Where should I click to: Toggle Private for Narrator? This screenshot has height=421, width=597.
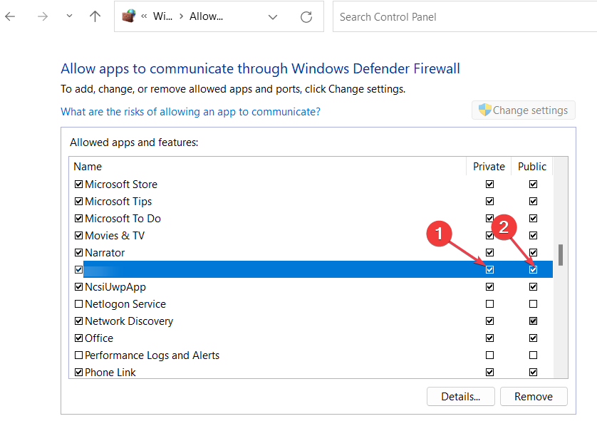[x=489, y=253]
